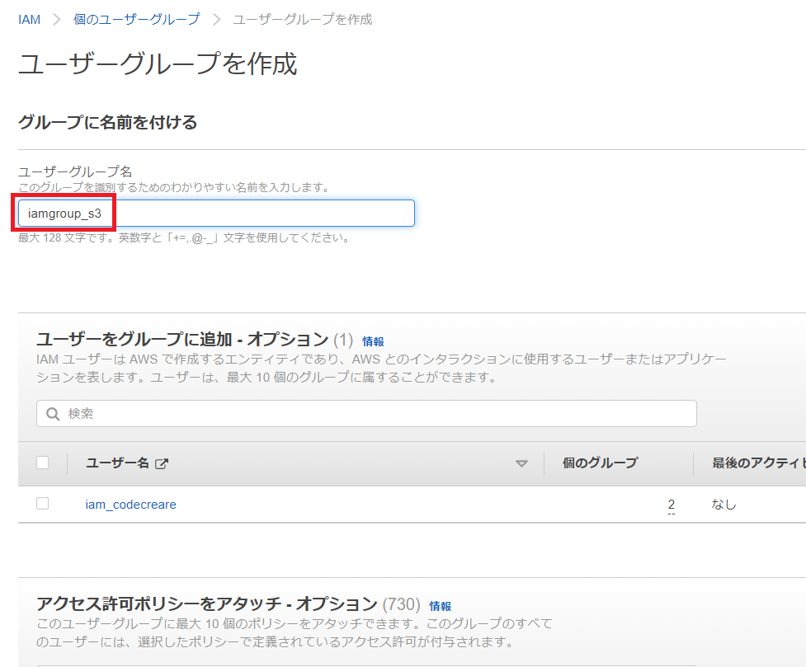
Task: Click the chevron right after IAM breadcrumb
Action: click(58, 19)
